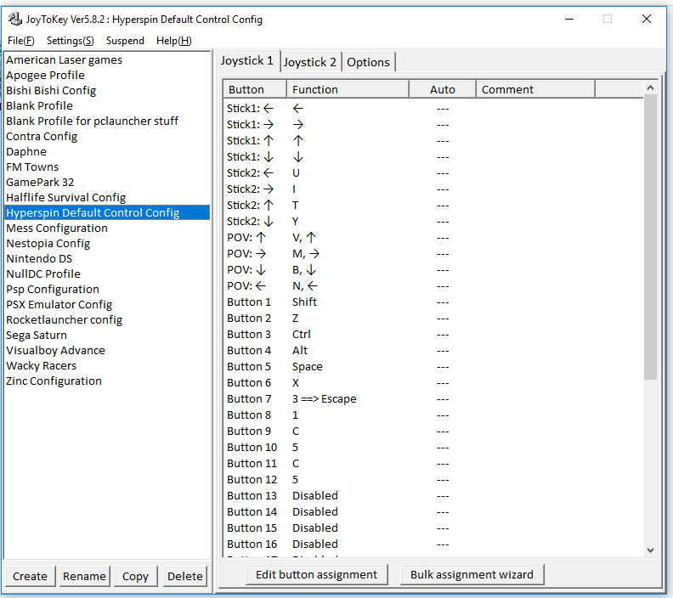673x598 pixels.
Task: Click Edit button assignment
Action: [x=317, y=575]
